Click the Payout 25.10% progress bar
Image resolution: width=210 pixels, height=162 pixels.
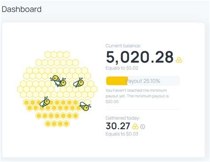coord(143,81)
